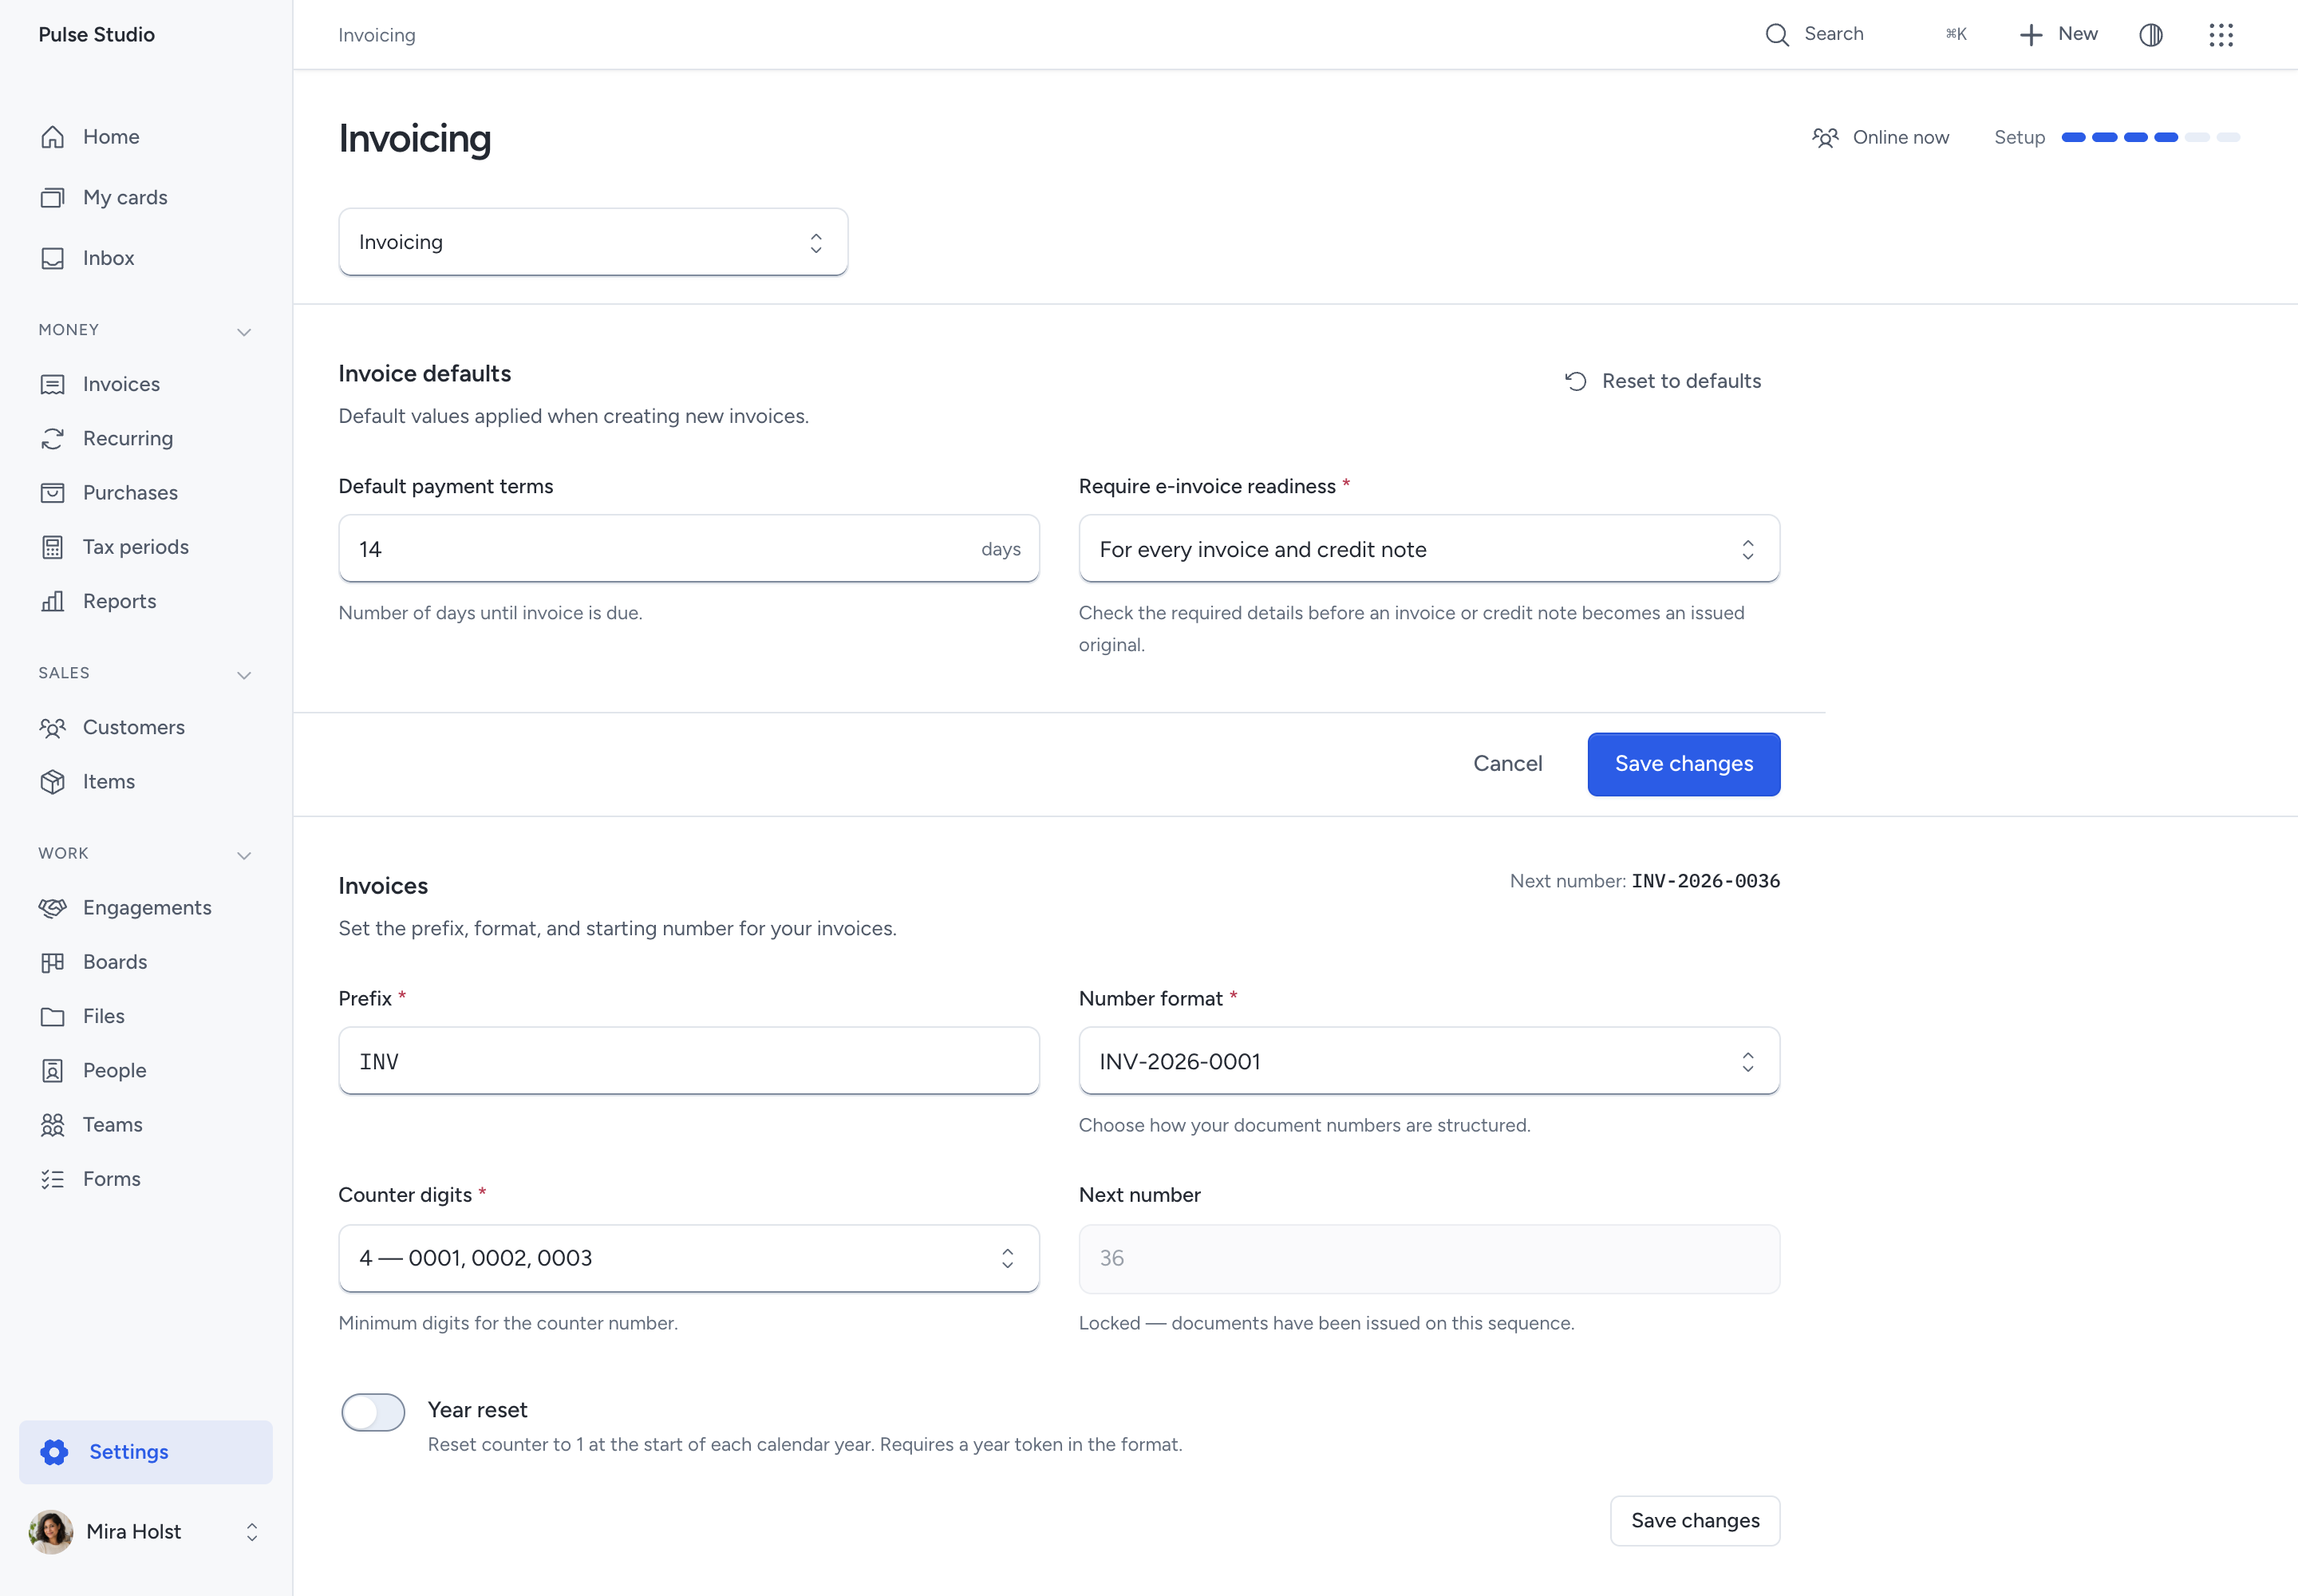2298x1596 pixels.
Task: Click the Invoices icon under Money
Action: (x=52, y=385)
